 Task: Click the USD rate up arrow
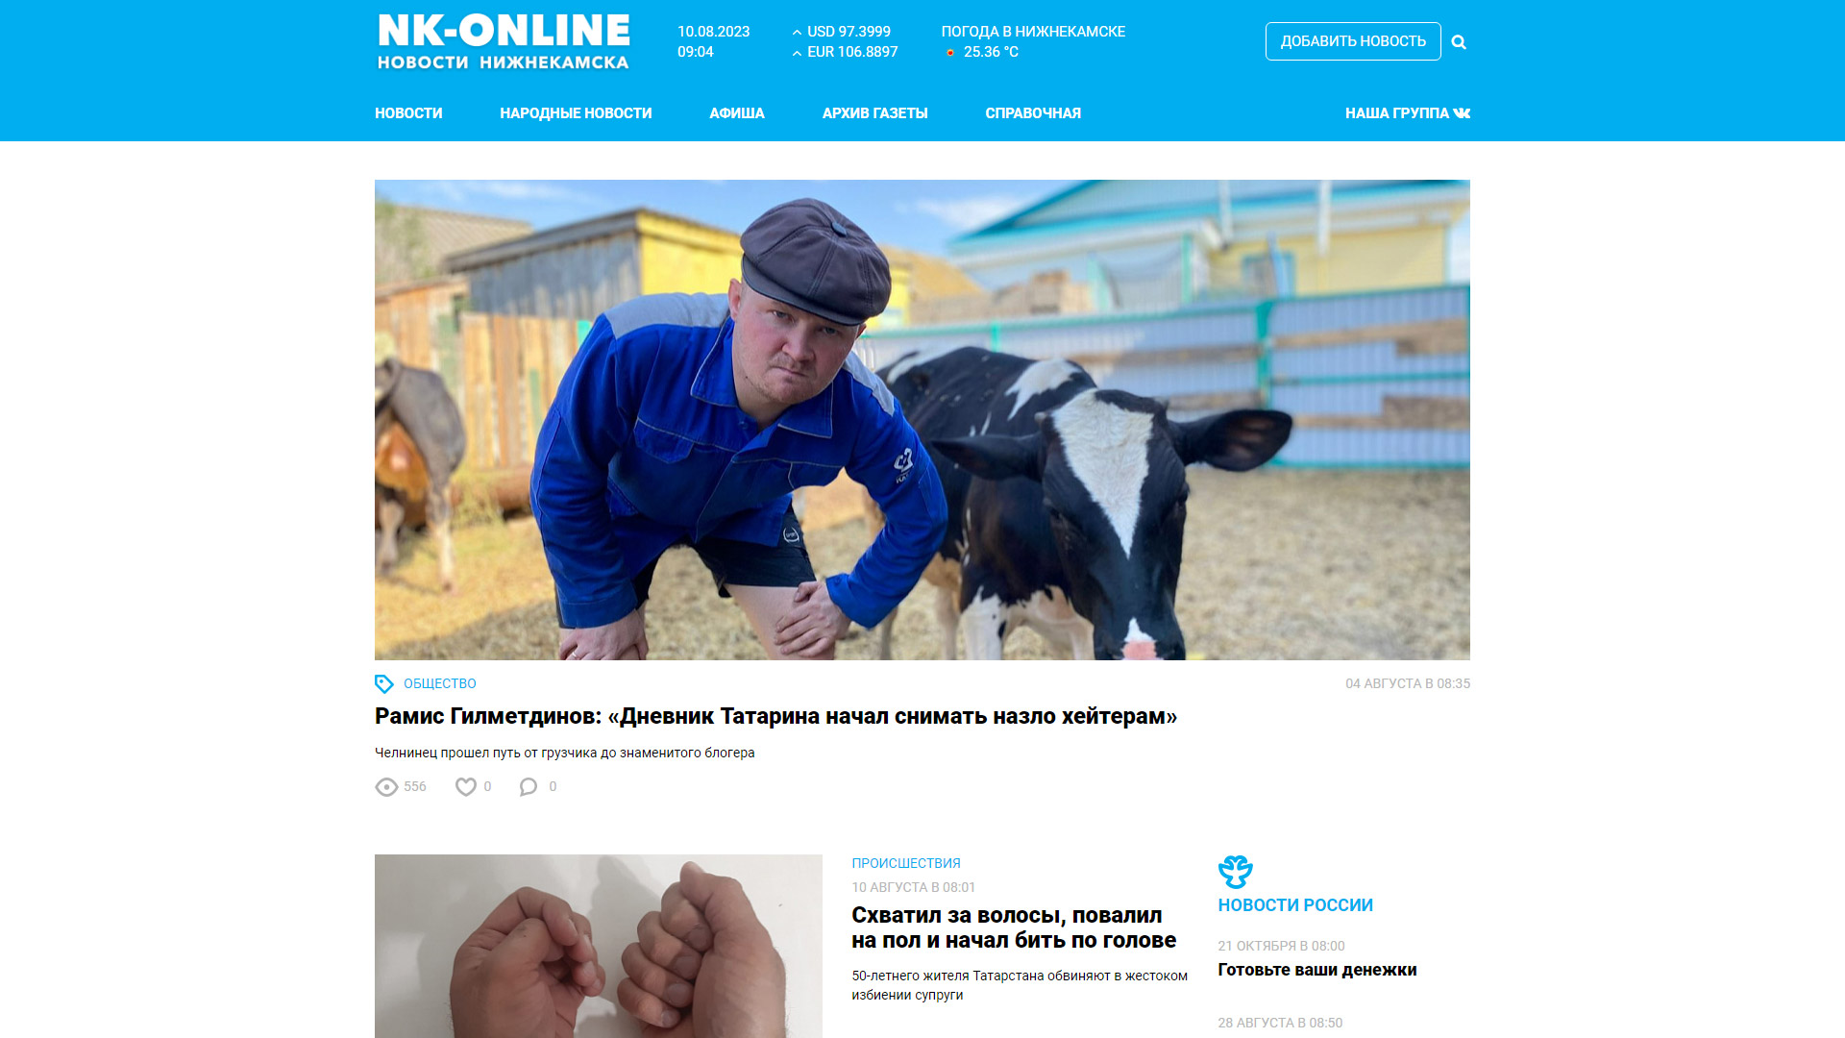pyautogui.click(x=797, y=33)
